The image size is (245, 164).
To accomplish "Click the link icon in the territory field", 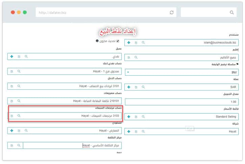I will (x=129, y=57).
